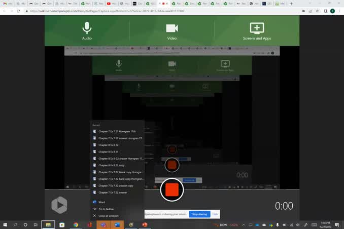Viewport: 344px width, 229px height.
Task: Stop recording with the large red button
Action: coord(172,190)
